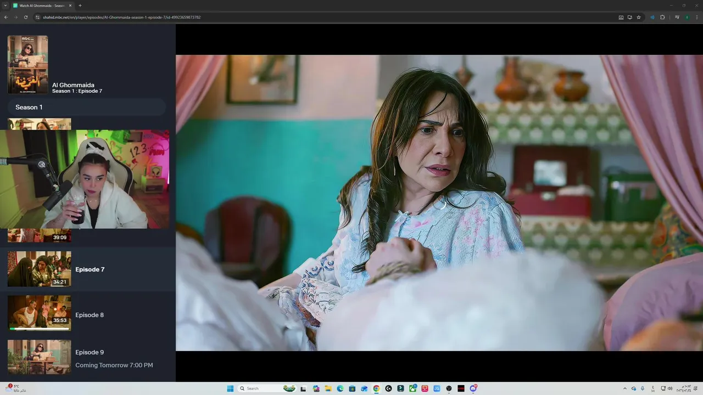Open the Xbox app from taskbar
Viewport: 703px width, 395px height.
412,388
